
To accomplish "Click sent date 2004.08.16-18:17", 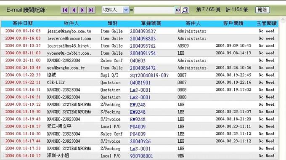I will 23,156.
